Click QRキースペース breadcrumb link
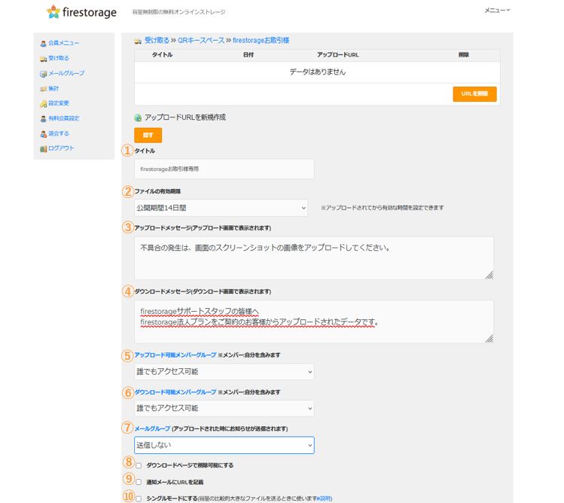564x503 pixels. 201,41
